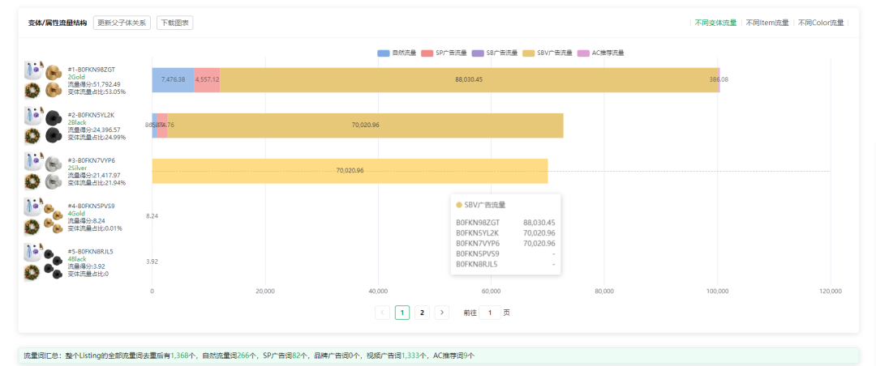The height and width of the screenshot is (366, 876).
Task: Open product image for B0FKN98ZGT 2Gold
Action: pyautogui.click(x=44, y=80)
